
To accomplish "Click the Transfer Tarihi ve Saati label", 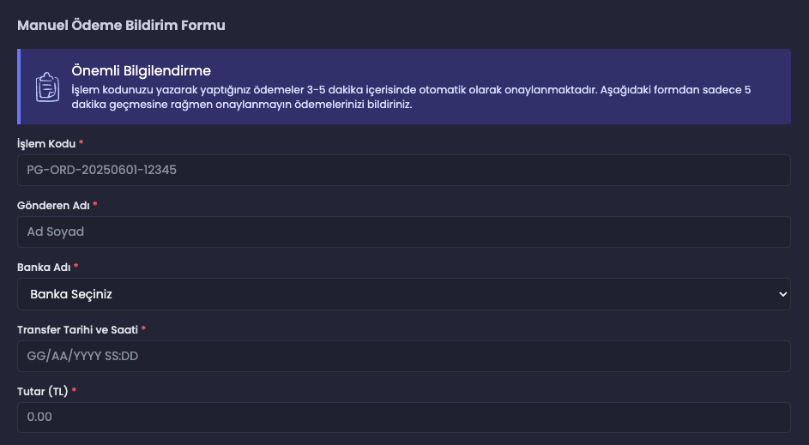I will pos(77,329).
